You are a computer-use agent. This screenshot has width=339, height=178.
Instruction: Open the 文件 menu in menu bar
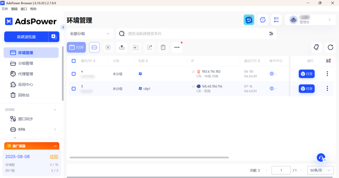pyautogui.click(x=5, y=9)
